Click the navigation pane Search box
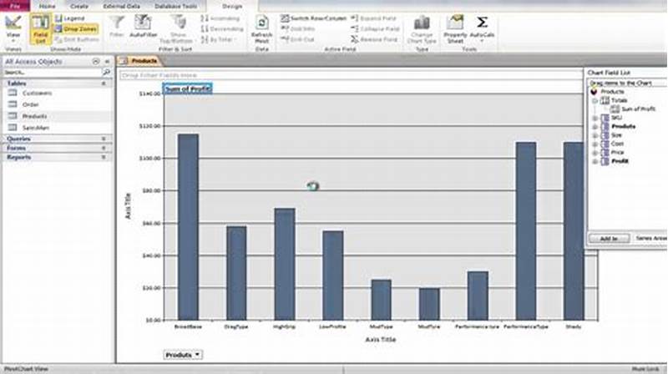 click(52, 73)
